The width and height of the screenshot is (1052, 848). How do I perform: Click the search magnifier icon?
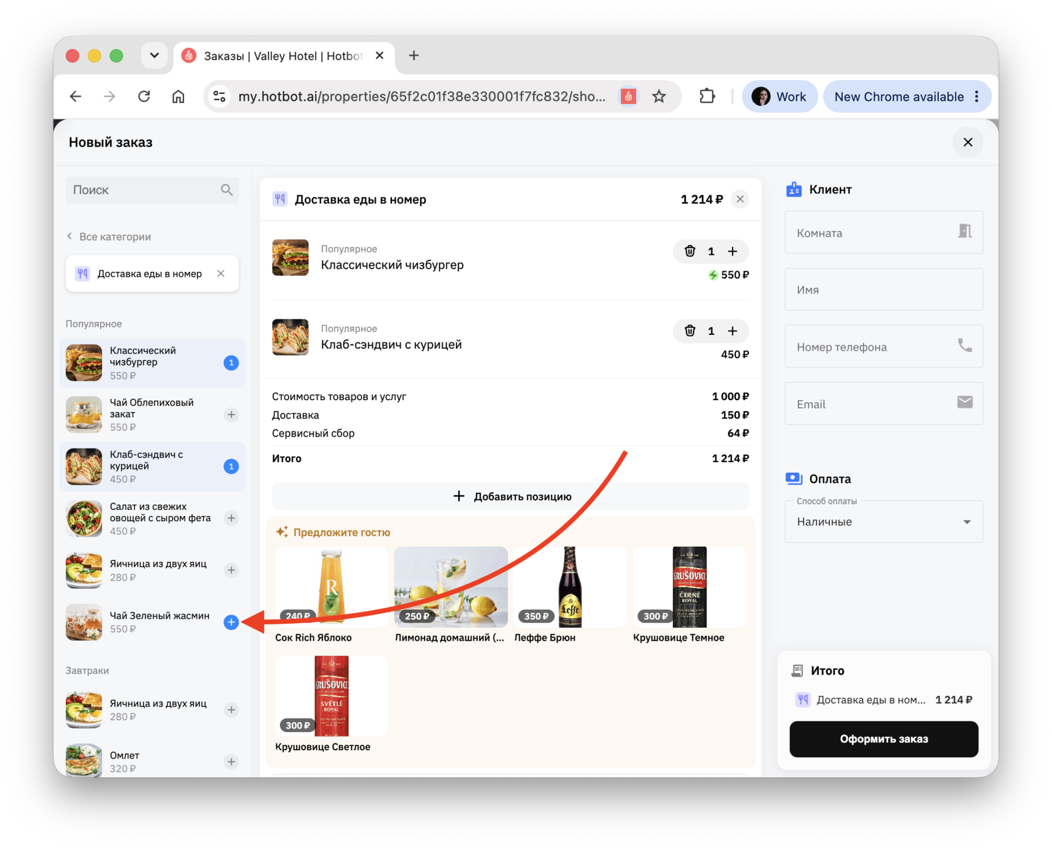[x=227, y=190]
